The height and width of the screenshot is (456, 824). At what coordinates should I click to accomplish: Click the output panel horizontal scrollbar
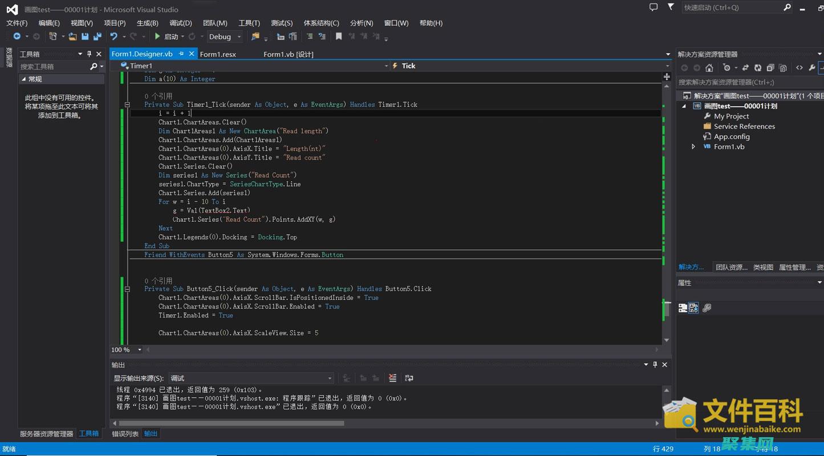[231, 424]
